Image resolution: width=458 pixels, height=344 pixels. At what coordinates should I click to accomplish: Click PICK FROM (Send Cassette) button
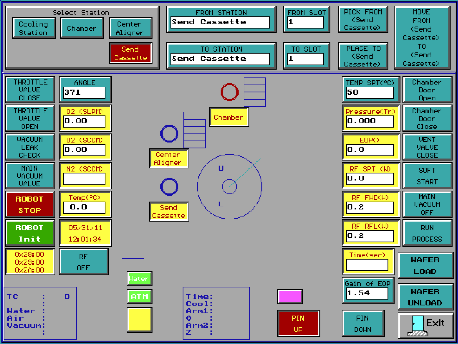(363, 19)
